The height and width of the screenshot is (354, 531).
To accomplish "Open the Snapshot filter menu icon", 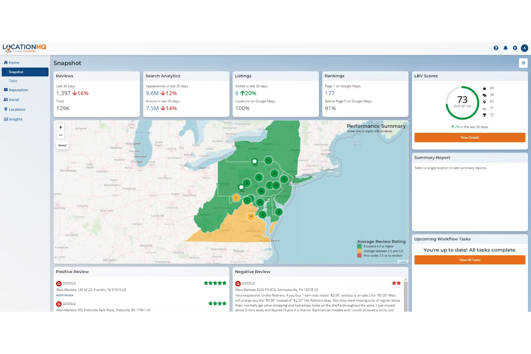I will [x=523, y=63].
